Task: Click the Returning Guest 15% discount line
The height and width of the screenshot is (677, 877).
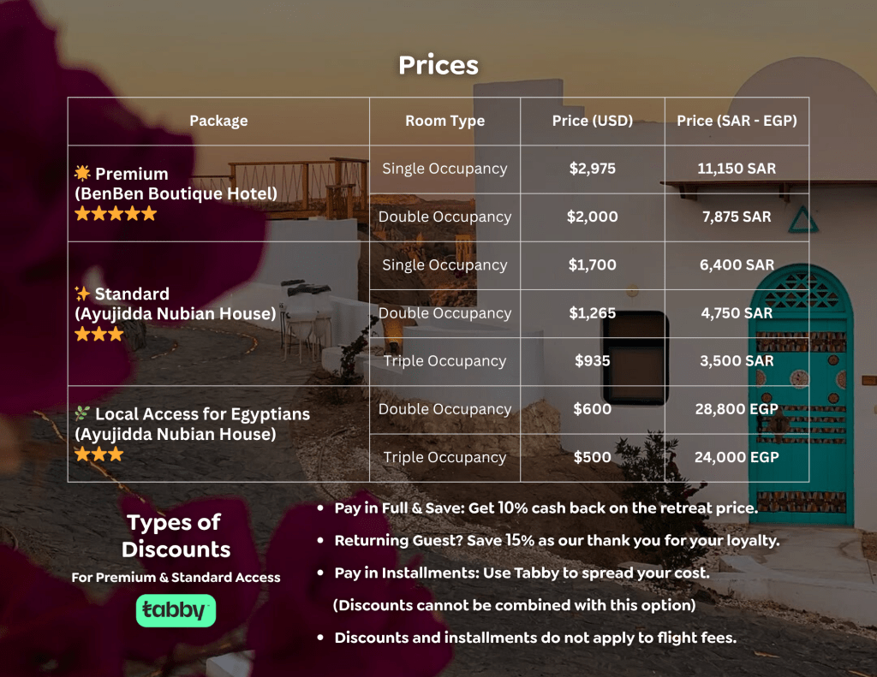Action: tap(557, 541)
